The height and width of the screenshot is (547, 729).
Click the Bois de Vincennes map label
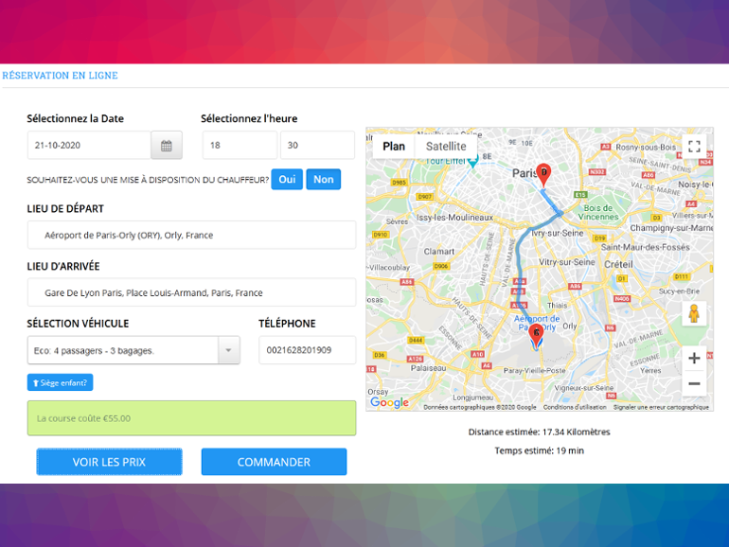pyautogui.click(x=598, y=212)
